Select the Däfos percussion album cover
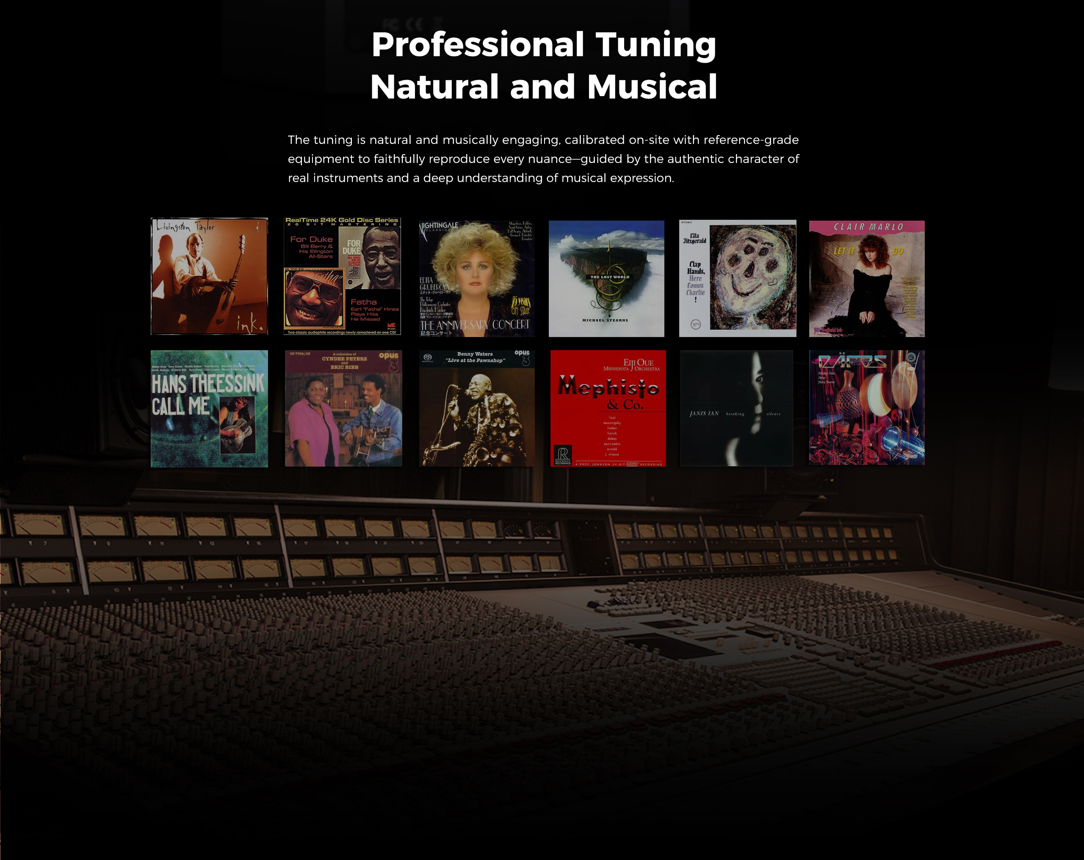Image resolution: width=1084 pixels, height=860 pixels. (867, 407)
